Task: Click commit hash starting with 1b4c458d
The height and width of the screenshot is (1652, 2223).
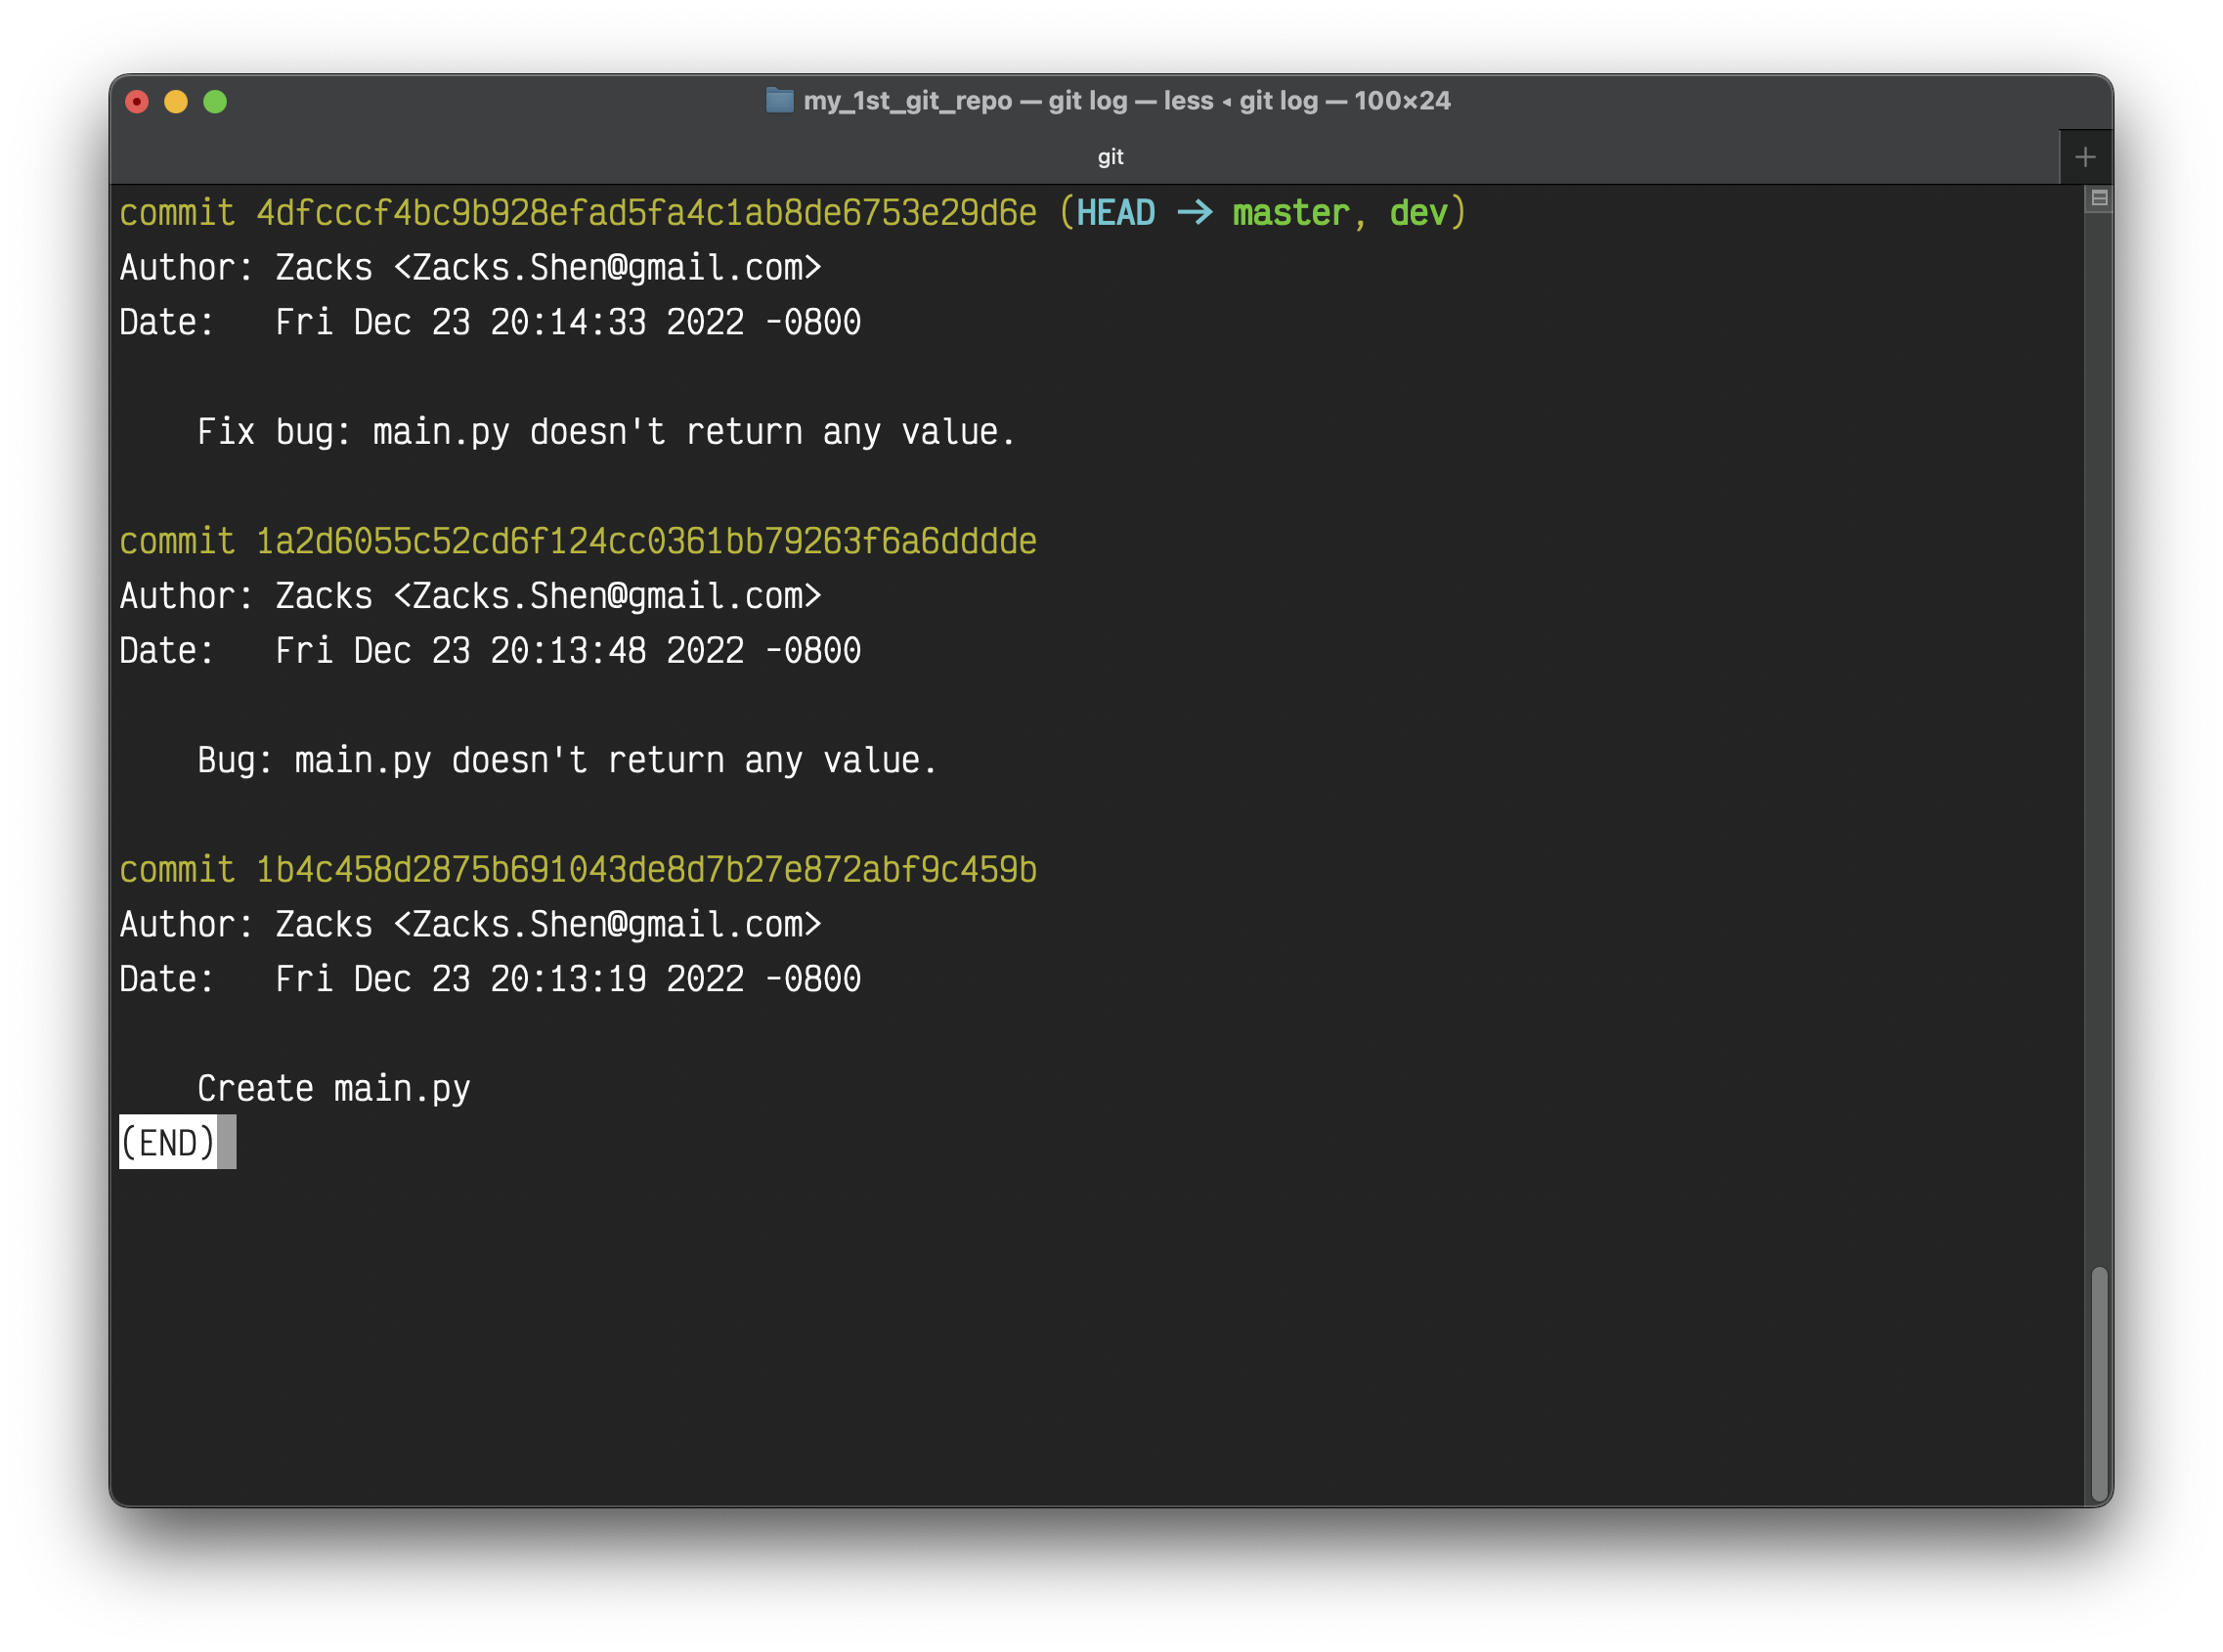Action: click(646, 870)
